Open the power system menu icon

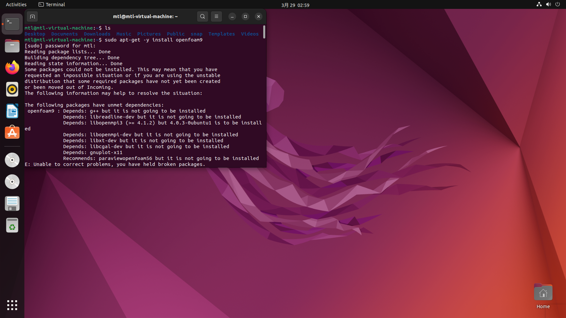pyautogui.click(x=557, y=4)
